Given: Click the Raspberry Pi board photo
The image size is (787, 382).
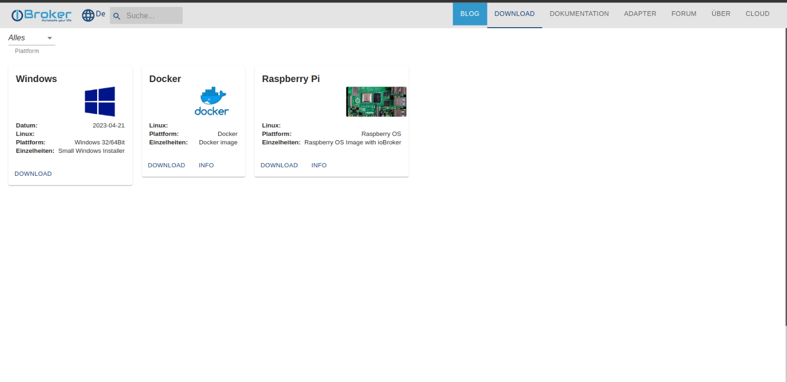Looking at the screenshot, I should pyautogui.click(x=376, y=102).
